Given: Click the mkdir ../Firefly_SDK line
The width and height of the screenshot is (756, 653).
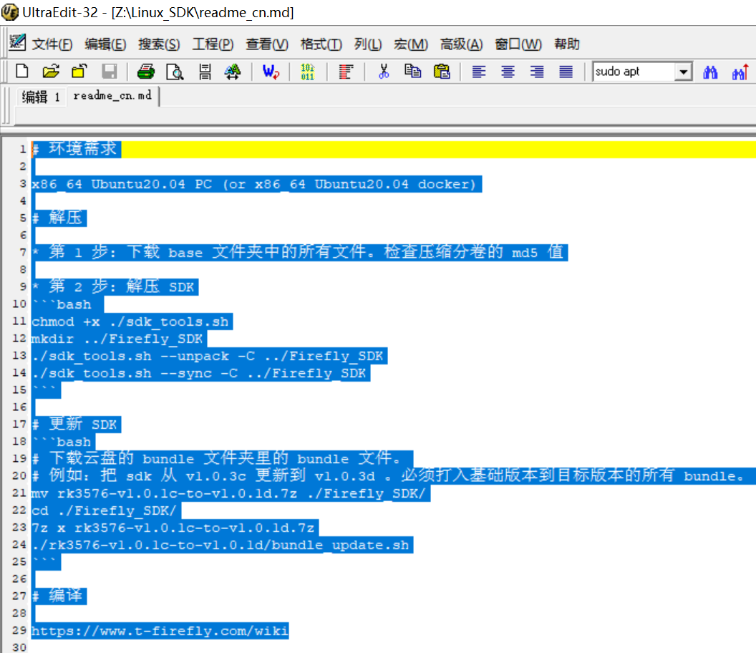Looking at the screenshot, I should [117, 339].
